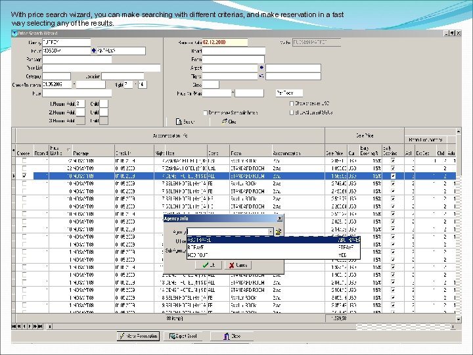473x355 pixels.
Task: Toggle the Choose checkbox in second grid row
Action: [x=24, y=168]
